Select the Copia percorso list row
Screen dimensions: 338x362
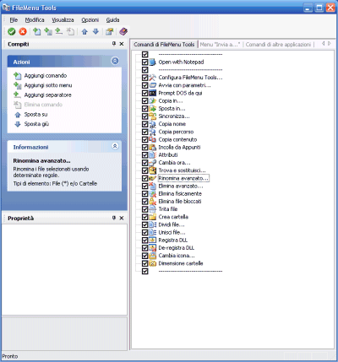[x=176, y=132]
